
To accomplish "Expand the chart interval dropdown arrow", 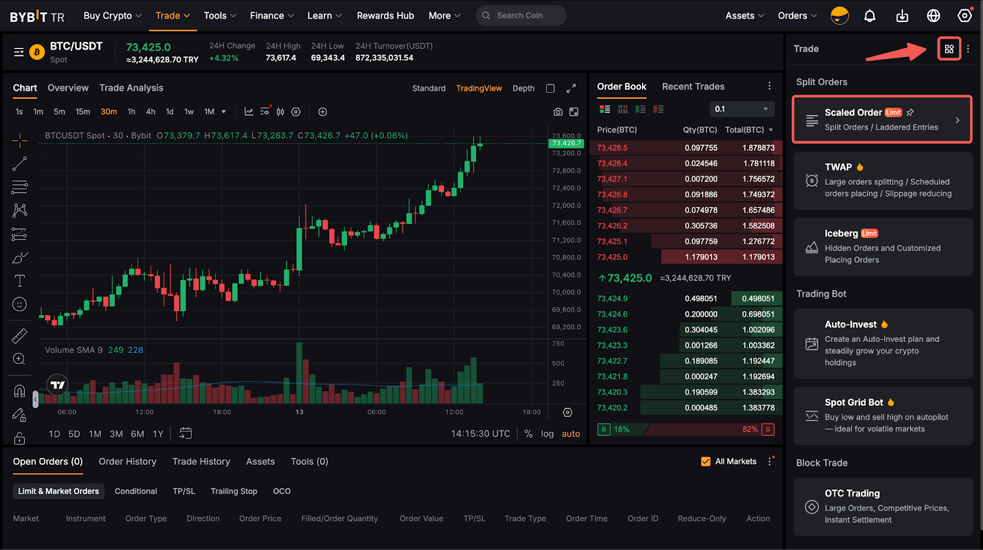I will 224,112.
